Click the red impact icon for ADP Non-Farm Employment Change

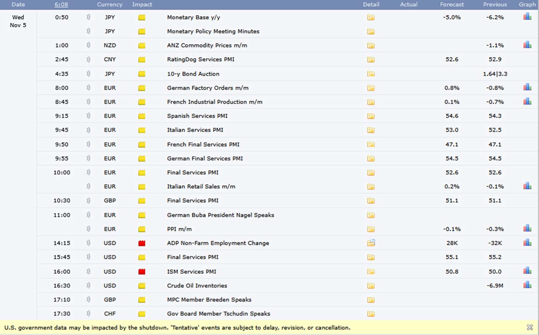(141, 243)
